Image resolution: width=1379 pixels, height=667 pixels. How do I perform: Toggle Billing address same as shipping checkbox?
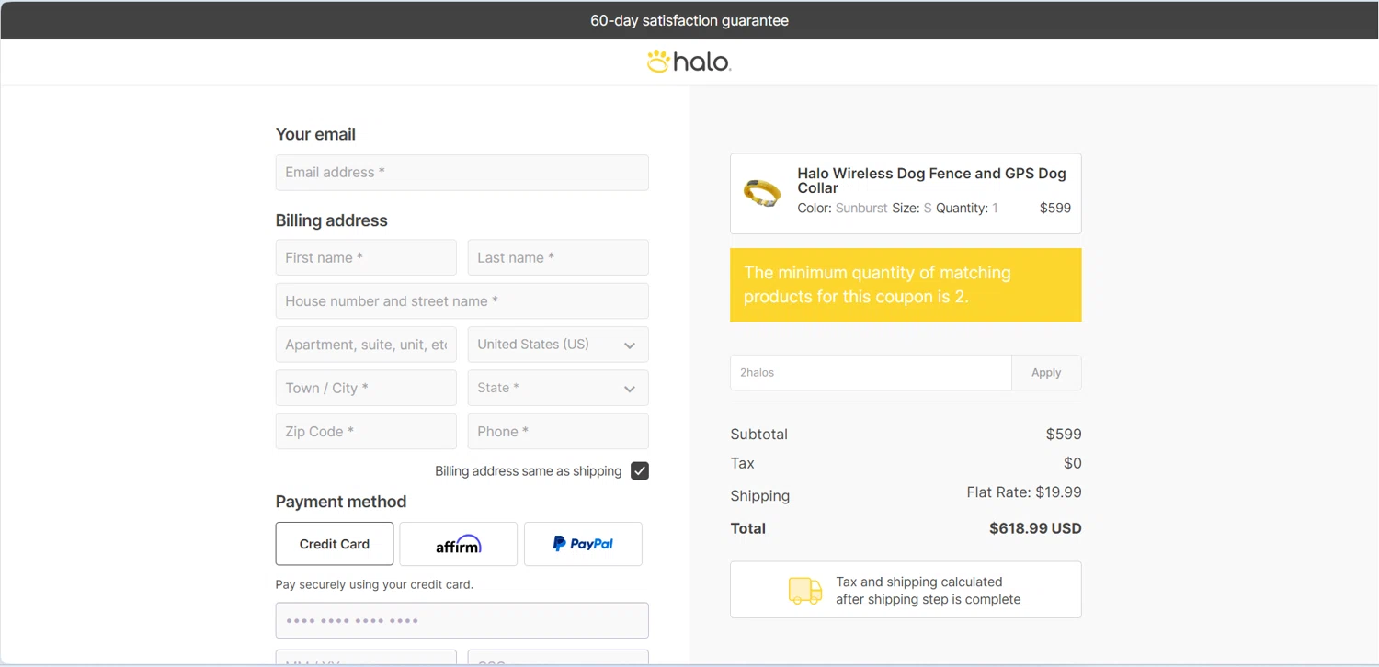(x=640, y=471)
